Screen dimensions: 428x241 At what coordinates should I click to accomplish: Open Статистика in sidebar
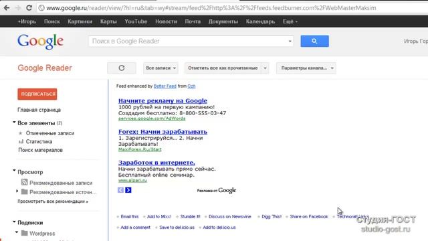39,141
